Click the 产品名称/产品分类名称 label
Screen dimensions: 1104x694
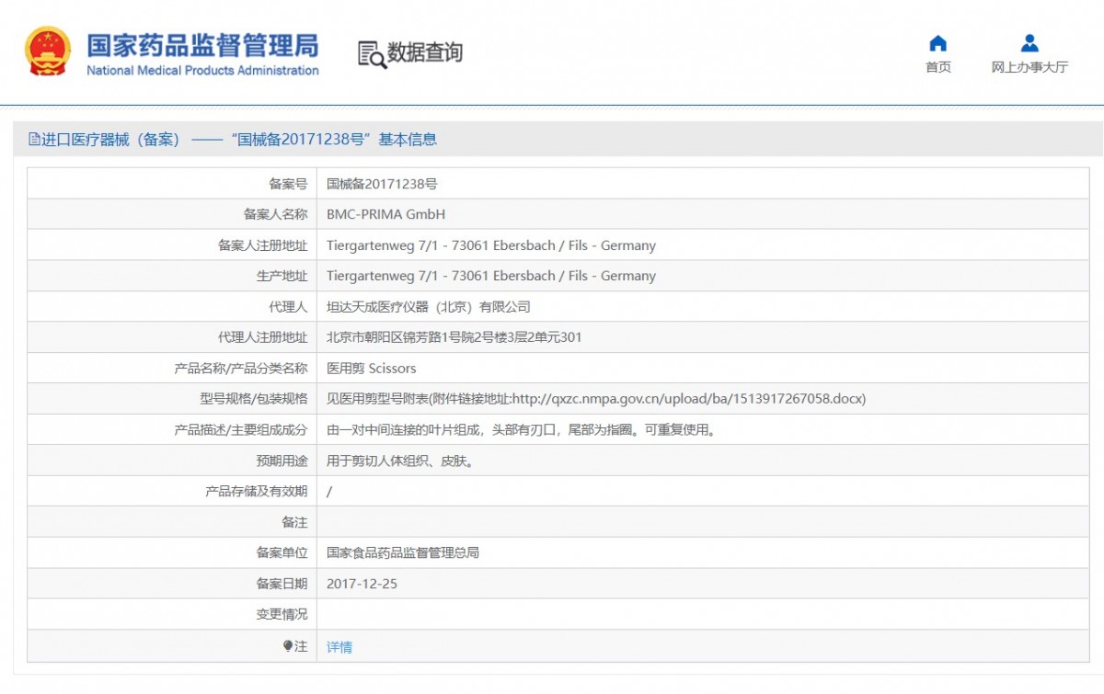click(x=241, y=369)
